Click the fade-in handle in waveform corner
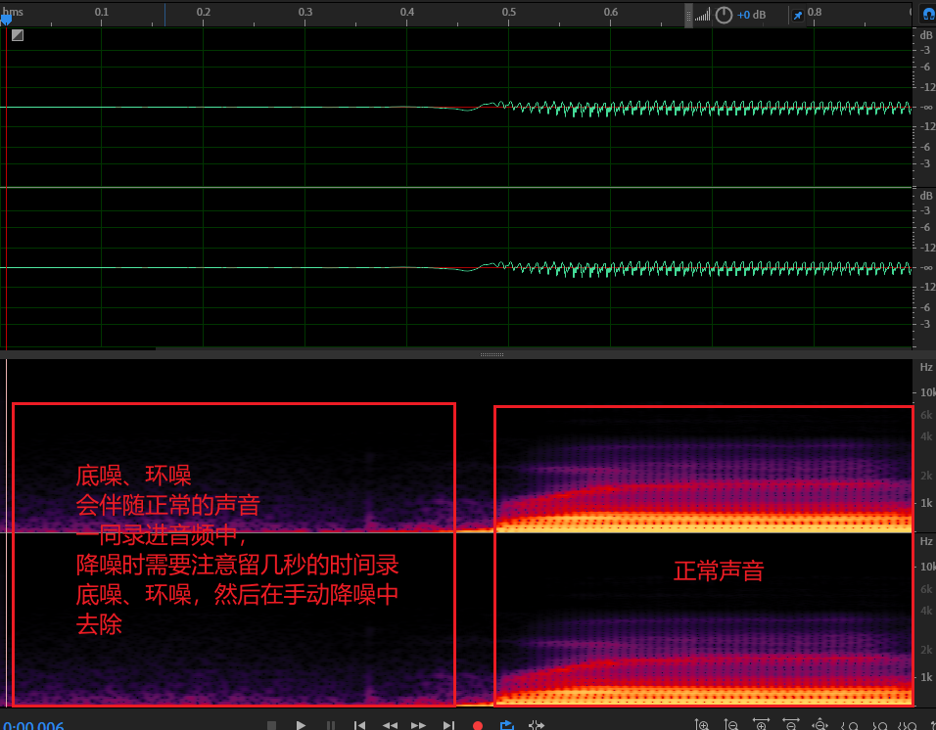This screenshot has width=936, height=730. [18, 35]
